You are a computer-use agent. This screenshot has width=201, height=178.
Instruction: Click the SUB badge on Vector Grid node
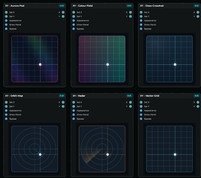tap(196, 96)
